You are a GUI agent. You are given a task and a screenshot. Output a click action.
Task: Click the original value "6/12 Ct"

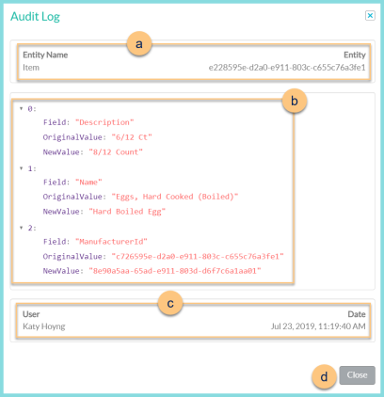132,137
